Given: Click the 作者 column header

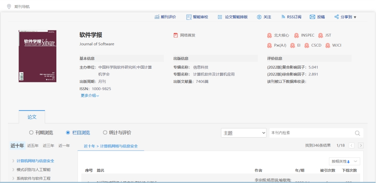Looking at the screenshot, I should coord(258,171).
